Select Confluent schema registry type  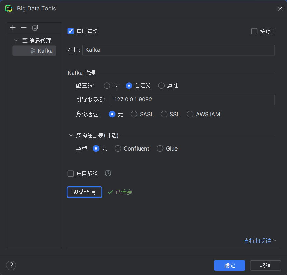tap(118, 148)
